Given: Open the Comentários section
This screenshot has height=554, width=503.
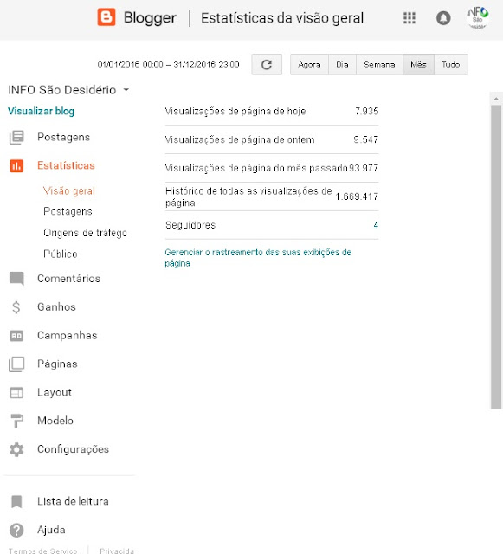Looking at the screenshot, I should click(x=69, y=279).
